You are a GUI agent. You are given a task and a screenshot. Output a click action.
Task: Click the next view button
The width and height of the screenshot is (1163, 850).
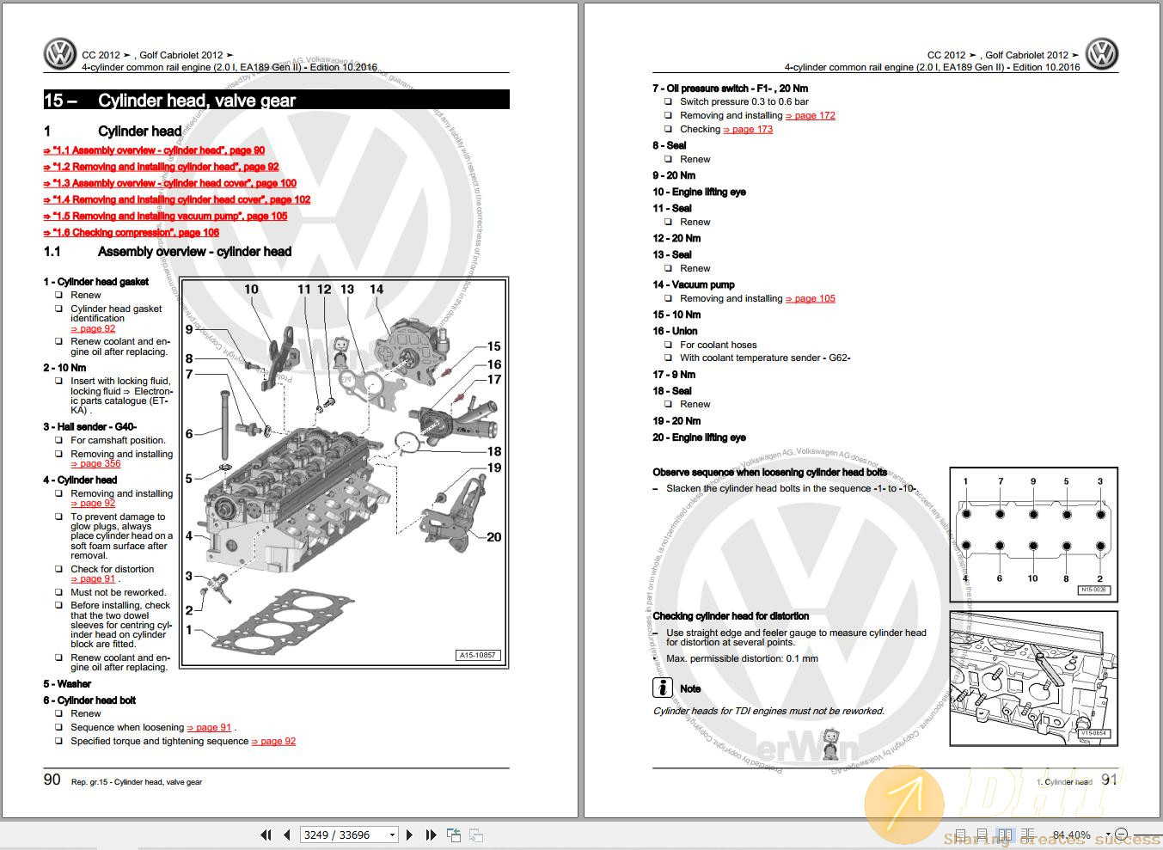pos(475,835)
